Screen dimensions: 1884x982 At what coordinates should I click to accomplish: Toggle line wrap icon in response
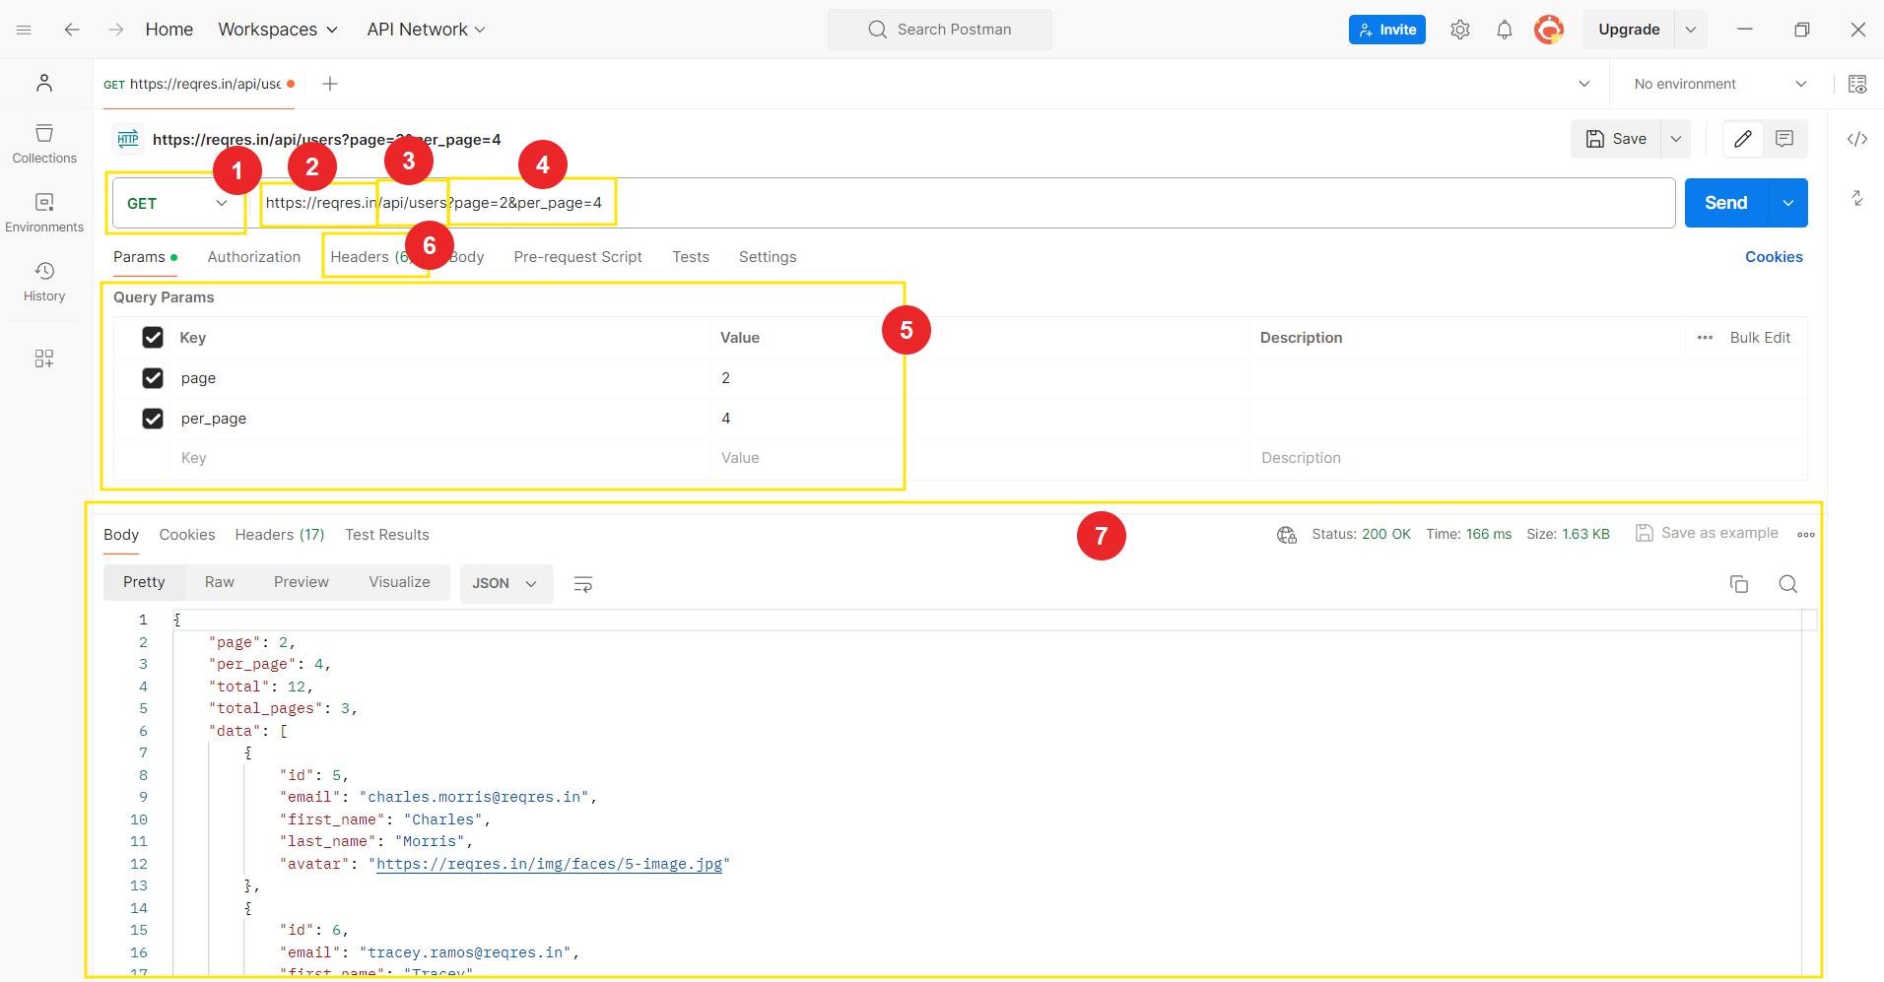point(583,584)
